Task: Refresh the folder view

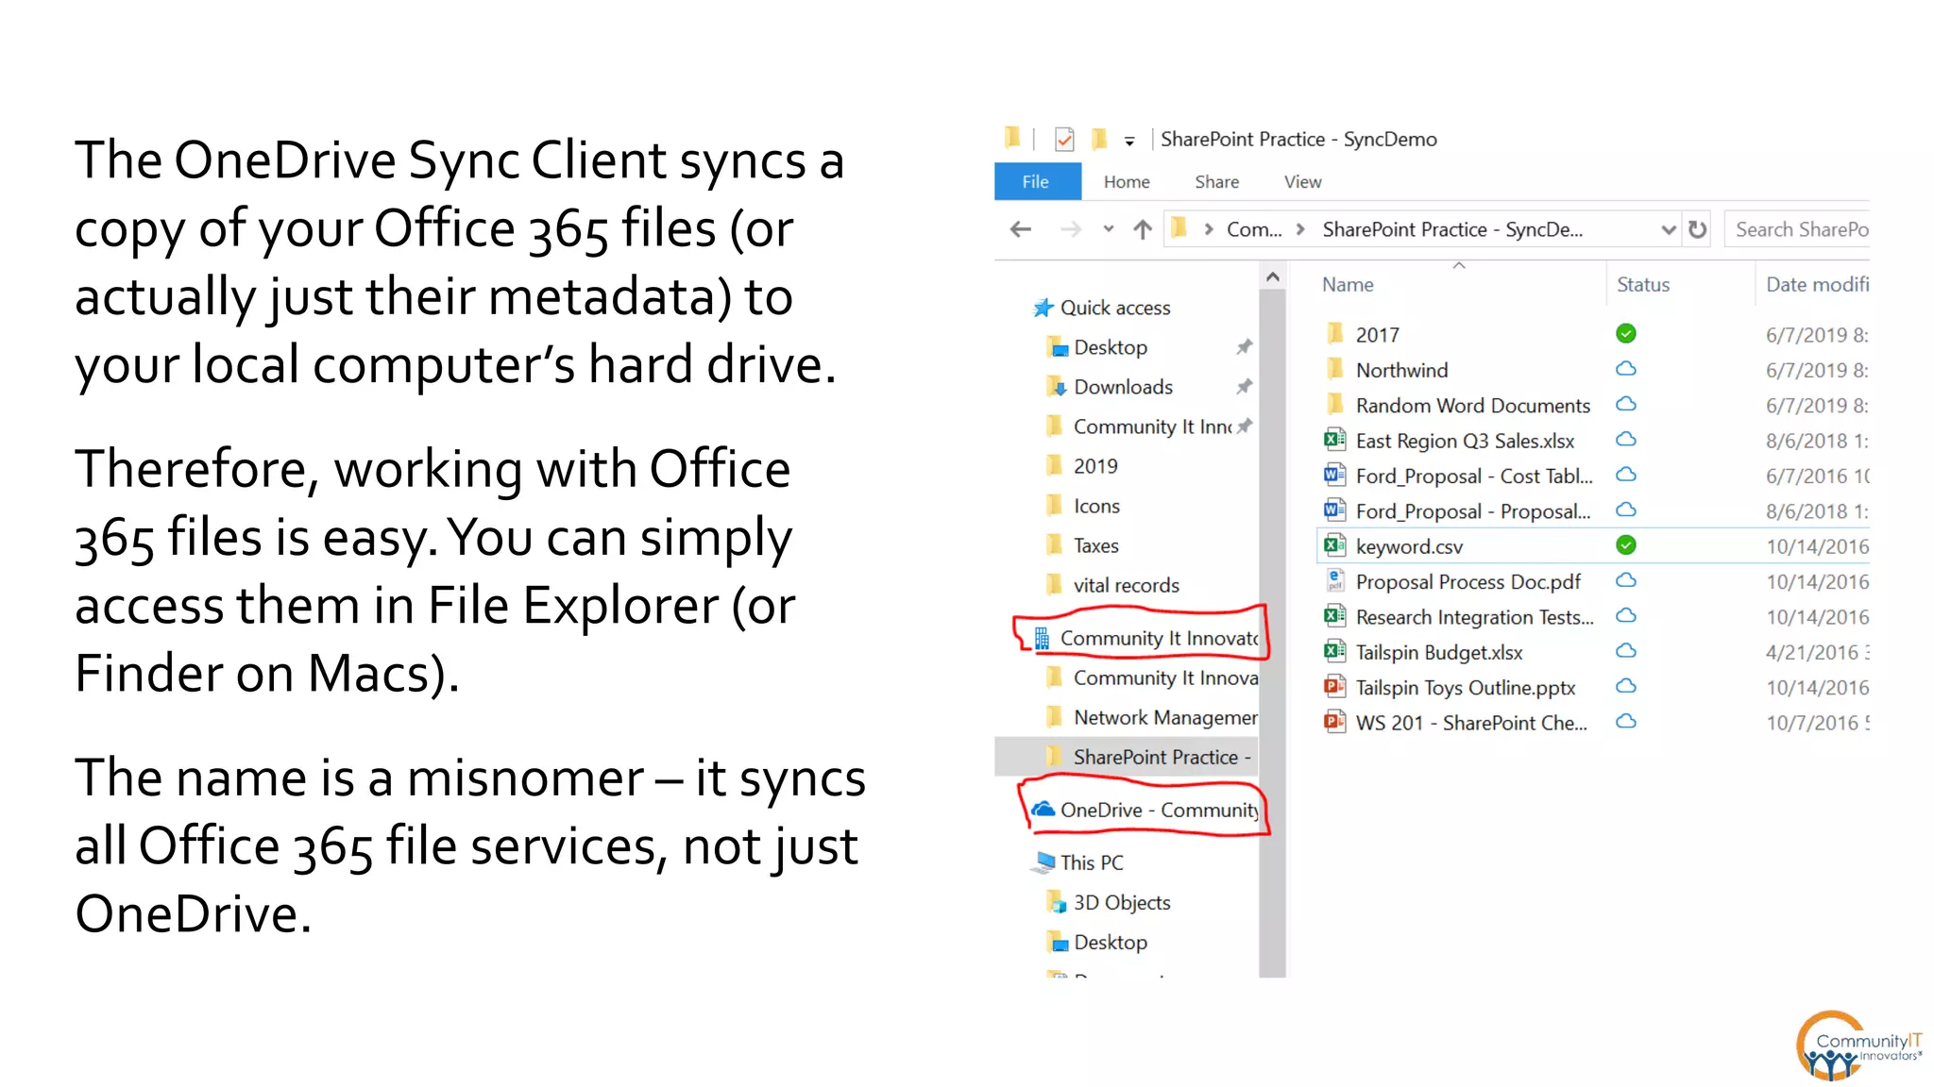Action: pos(1697,229)
